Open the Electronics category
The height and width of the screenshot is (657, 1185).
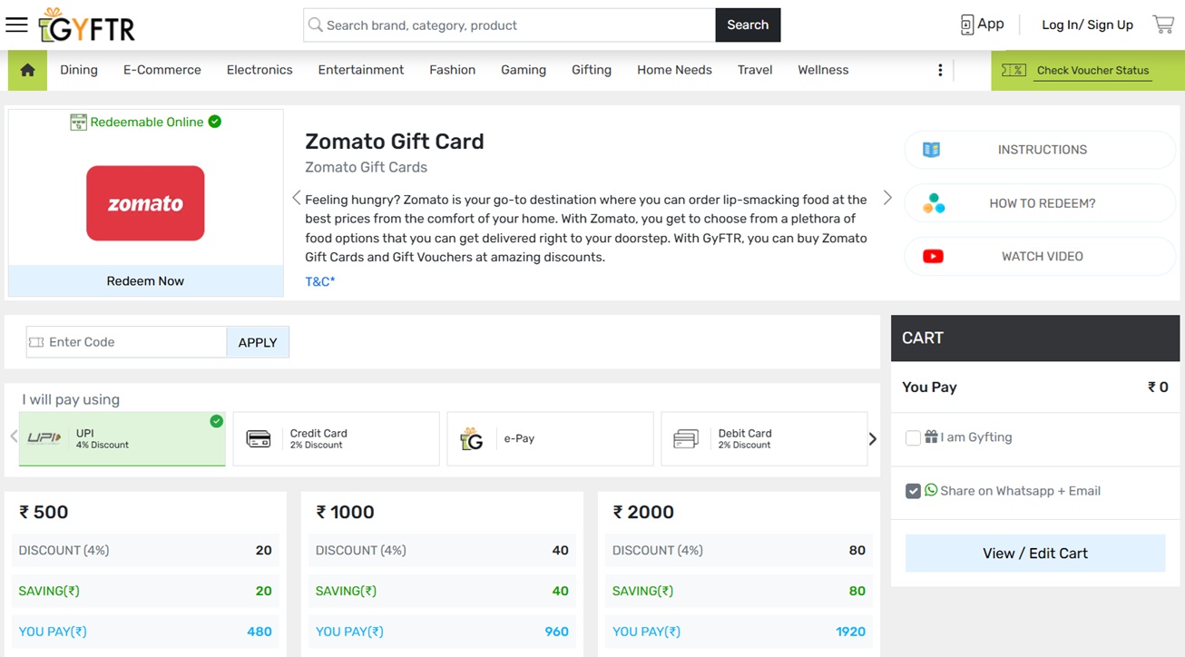tap(260, 70)
